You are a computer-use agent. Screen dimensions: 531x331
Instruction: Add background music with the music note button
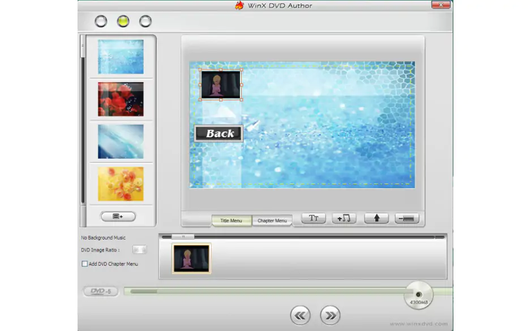click(x=344, y=218)
